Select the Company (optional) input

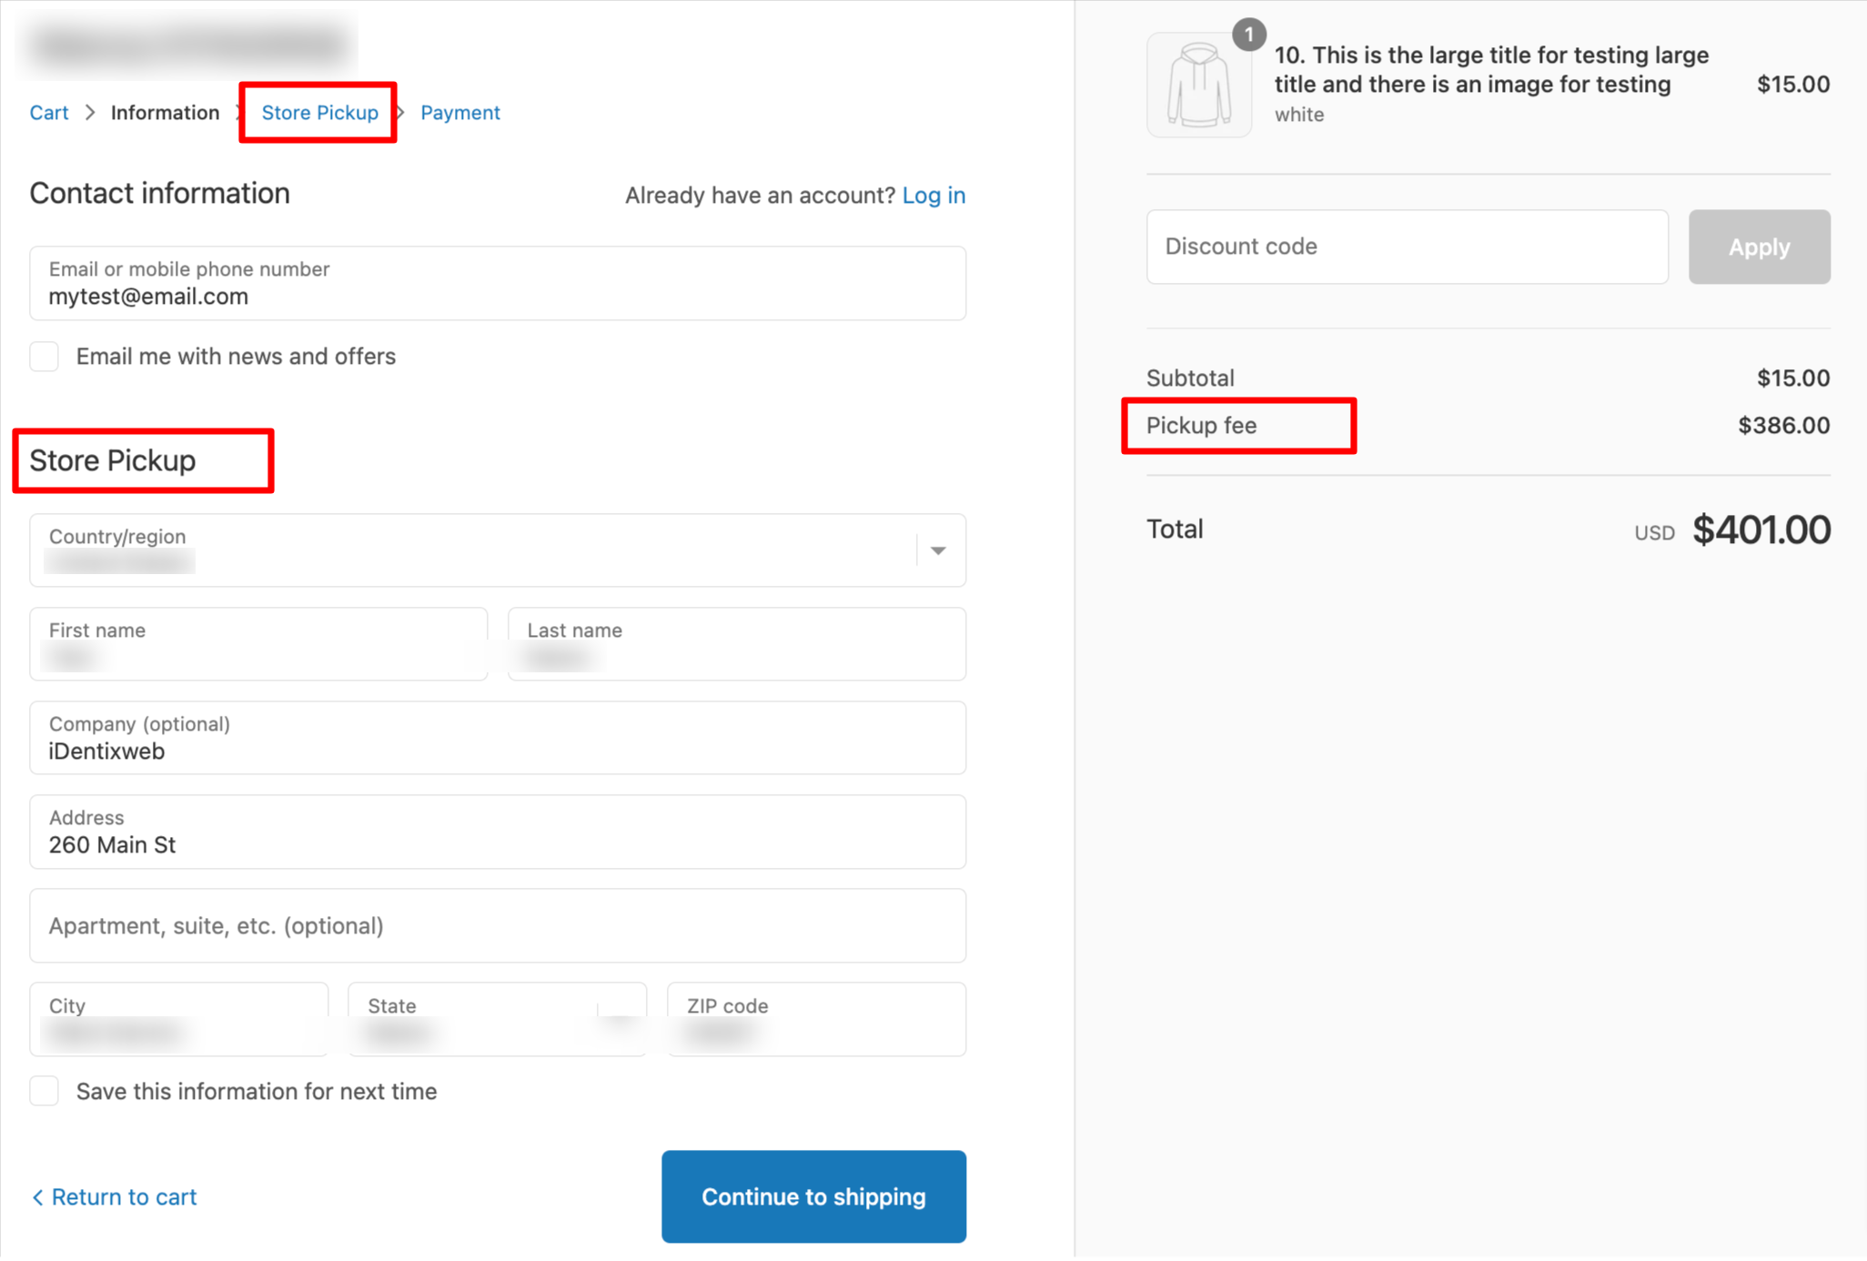[x=497, y=739]
